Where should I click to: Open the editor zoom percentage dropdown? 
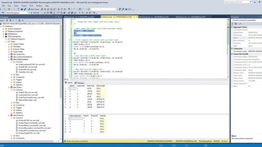point(71,79)
